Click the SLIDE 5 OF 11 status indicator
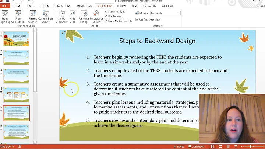Screen dimensions: 265x149 click(7, 146)
